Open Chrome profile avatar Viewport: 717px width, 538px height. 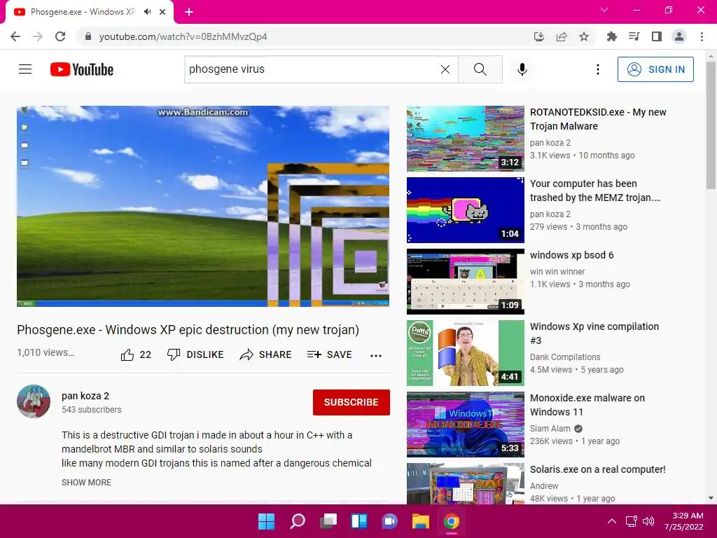tap(679, 36)
